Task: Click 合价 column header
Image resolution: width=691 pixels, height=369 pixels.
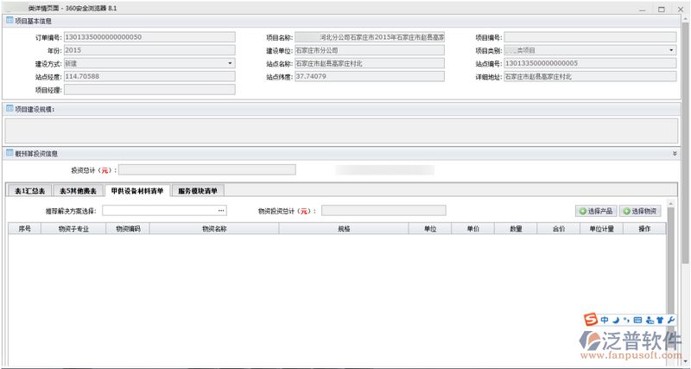Action: 558,228
